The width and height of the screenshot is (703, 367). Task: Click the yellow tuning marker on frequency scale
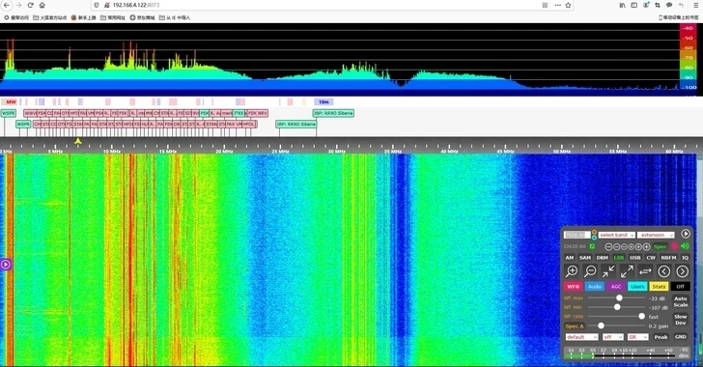pyautogui.click(x=78, y=141)
